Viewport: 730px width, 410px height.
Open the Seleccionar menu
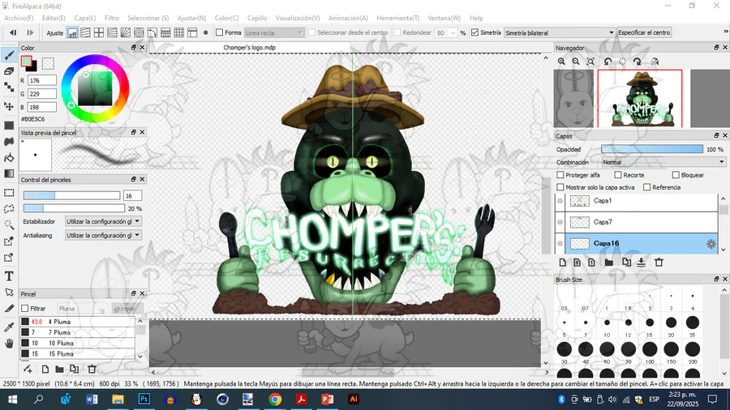tap(148, 18)
